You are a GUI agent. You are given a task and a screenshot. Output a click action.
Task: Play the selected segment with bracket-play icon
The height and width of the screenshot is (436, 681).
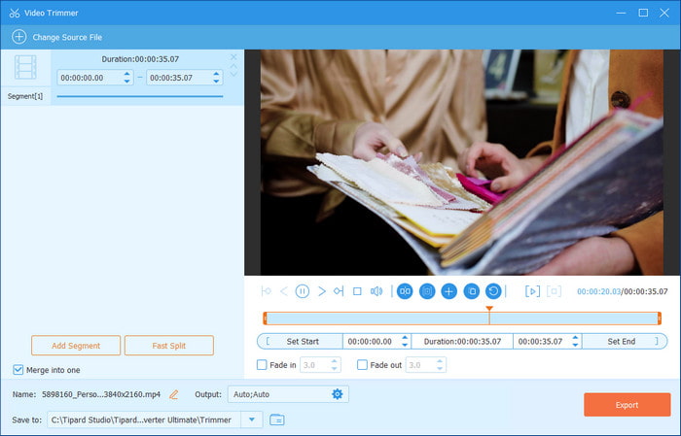tap(532, 291)
